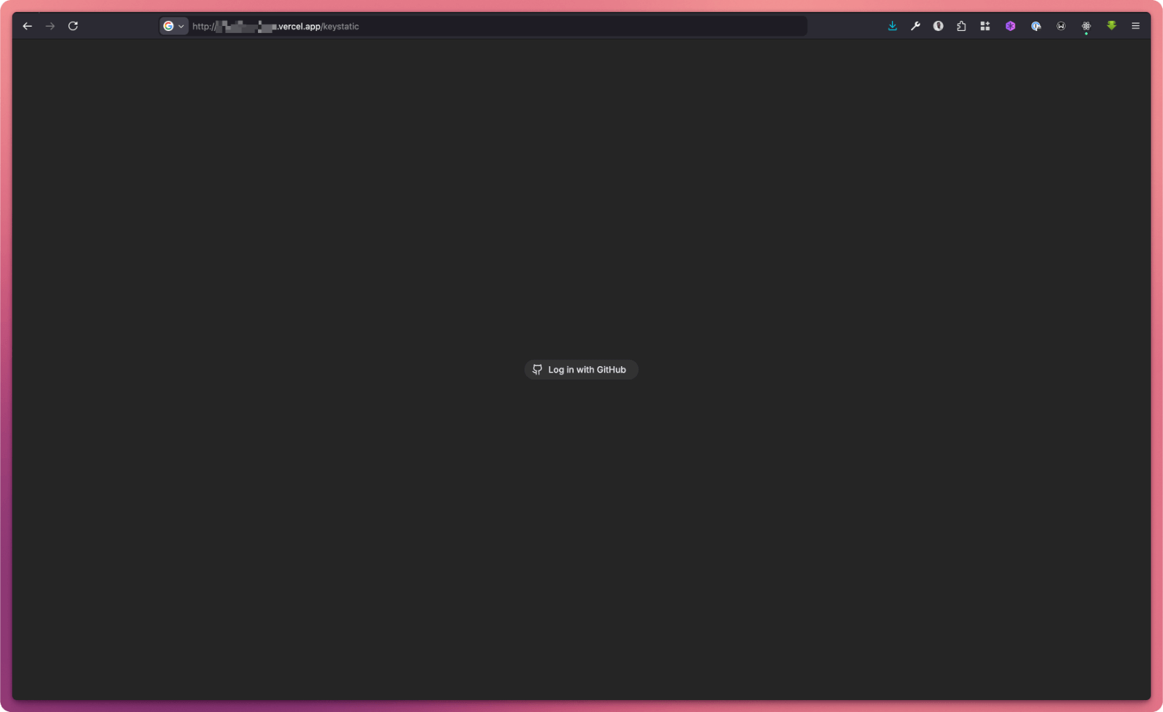Click Log in with GitHub
The image size is (1163, 712).
click(581, 369)
